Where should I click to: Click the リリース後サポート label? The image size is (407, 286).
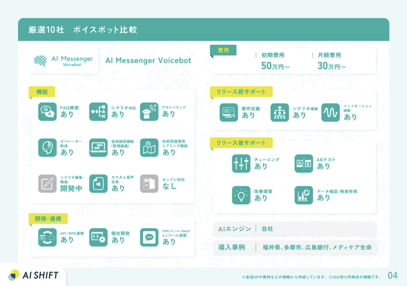241,143
